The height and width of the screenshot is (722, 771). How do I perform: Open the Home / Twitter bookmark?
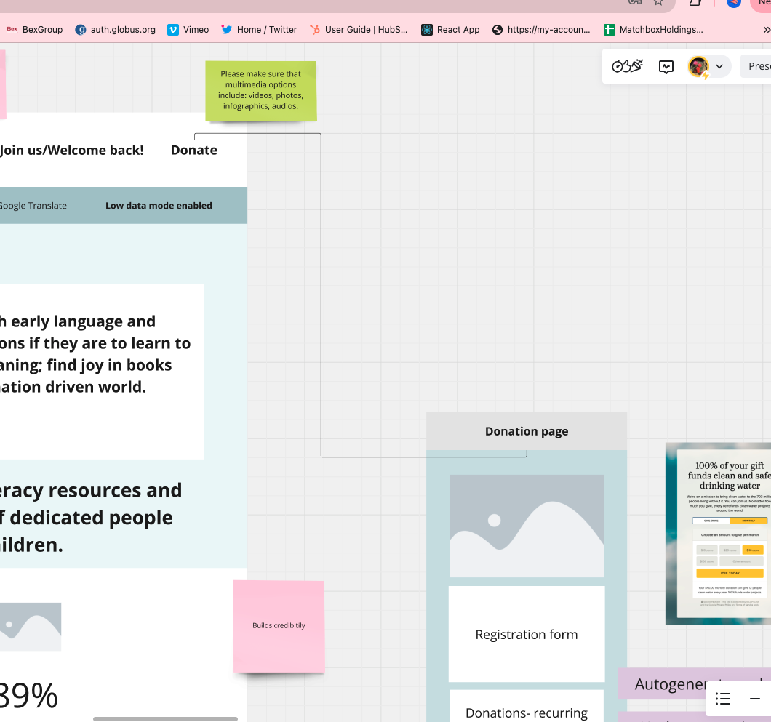click(259, 30)
